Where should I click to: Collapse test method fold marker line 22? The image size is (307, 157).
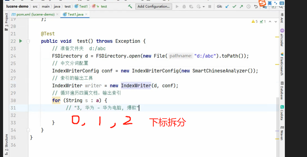(28, 41)
